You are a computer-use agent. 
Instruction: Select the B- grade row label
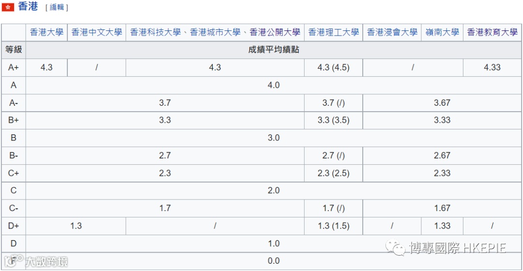point(14,156)
